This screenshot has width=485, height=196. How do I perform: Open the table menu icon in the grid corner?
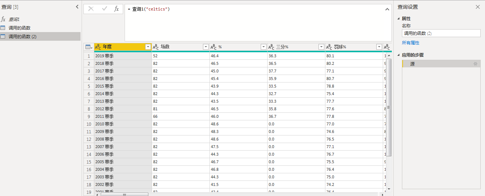[x=88, y=47]
